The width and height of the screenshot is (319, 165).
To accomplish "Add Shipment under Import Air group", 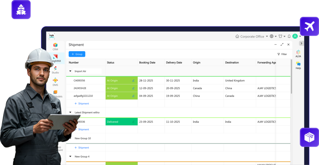I will pyautogui.click(x=82, y=104).
